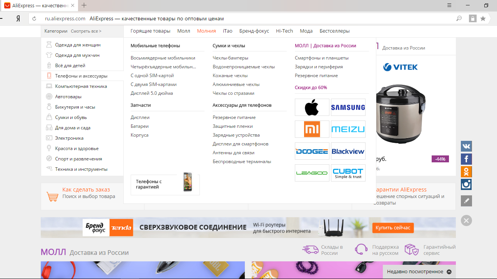Click the Vitek multicooker product image
This screenshot has width=497, height=279.
[x=401, y=114]
